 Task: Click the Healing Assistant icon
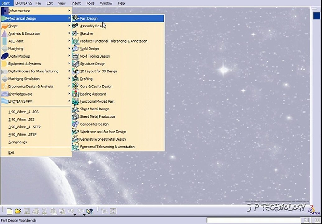[75, 94]
